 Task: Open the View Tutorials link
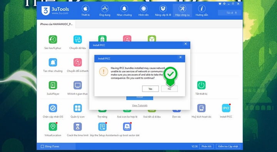coord(140,105)
